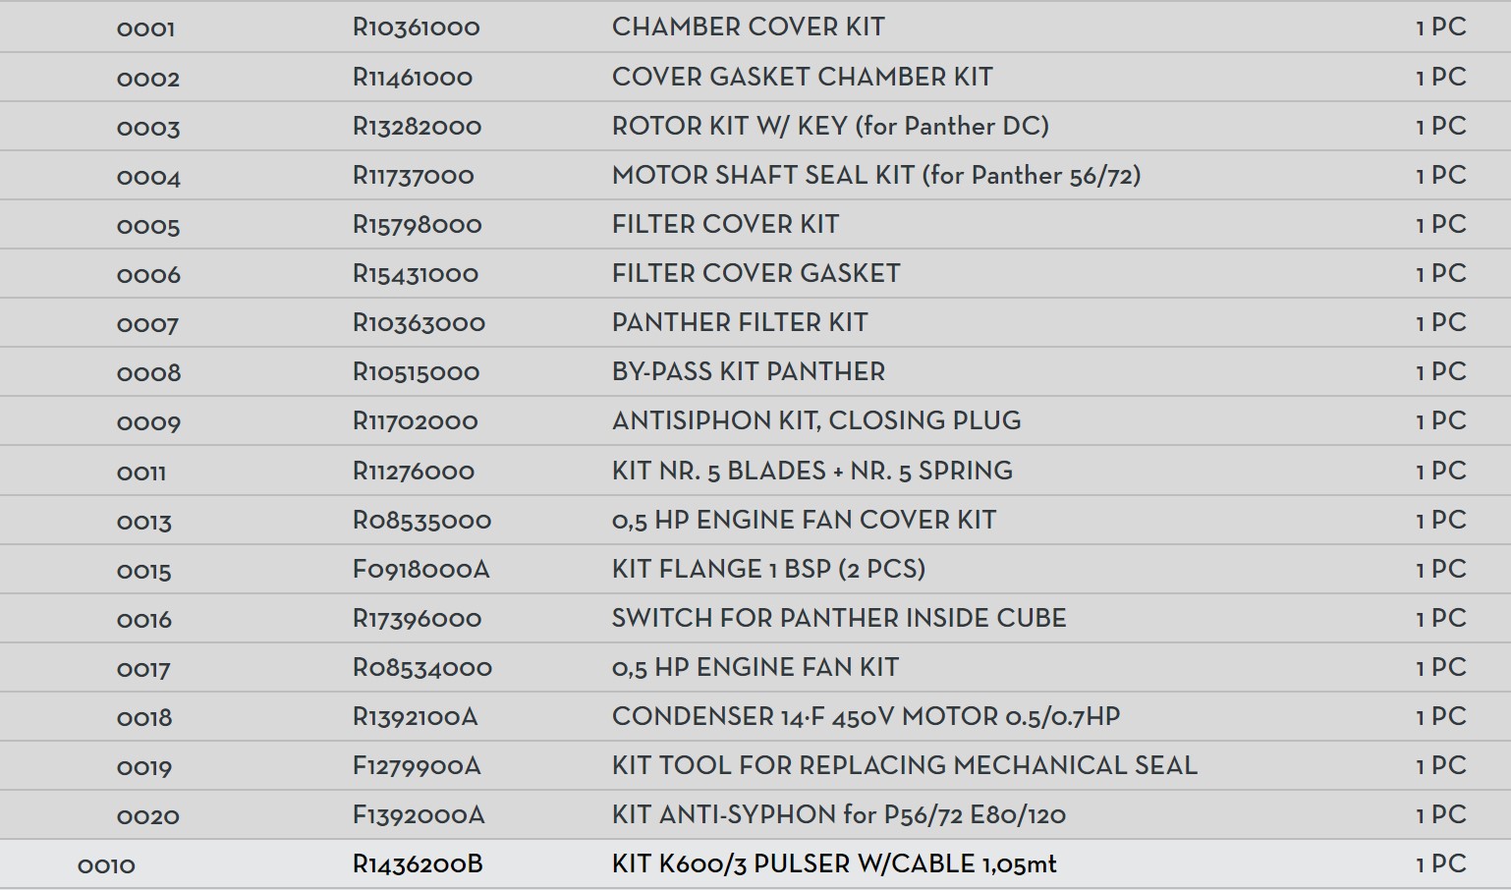Select the CHAMBER COVER KIT row
Screen dimensions: 1511x890
[748, 28]
